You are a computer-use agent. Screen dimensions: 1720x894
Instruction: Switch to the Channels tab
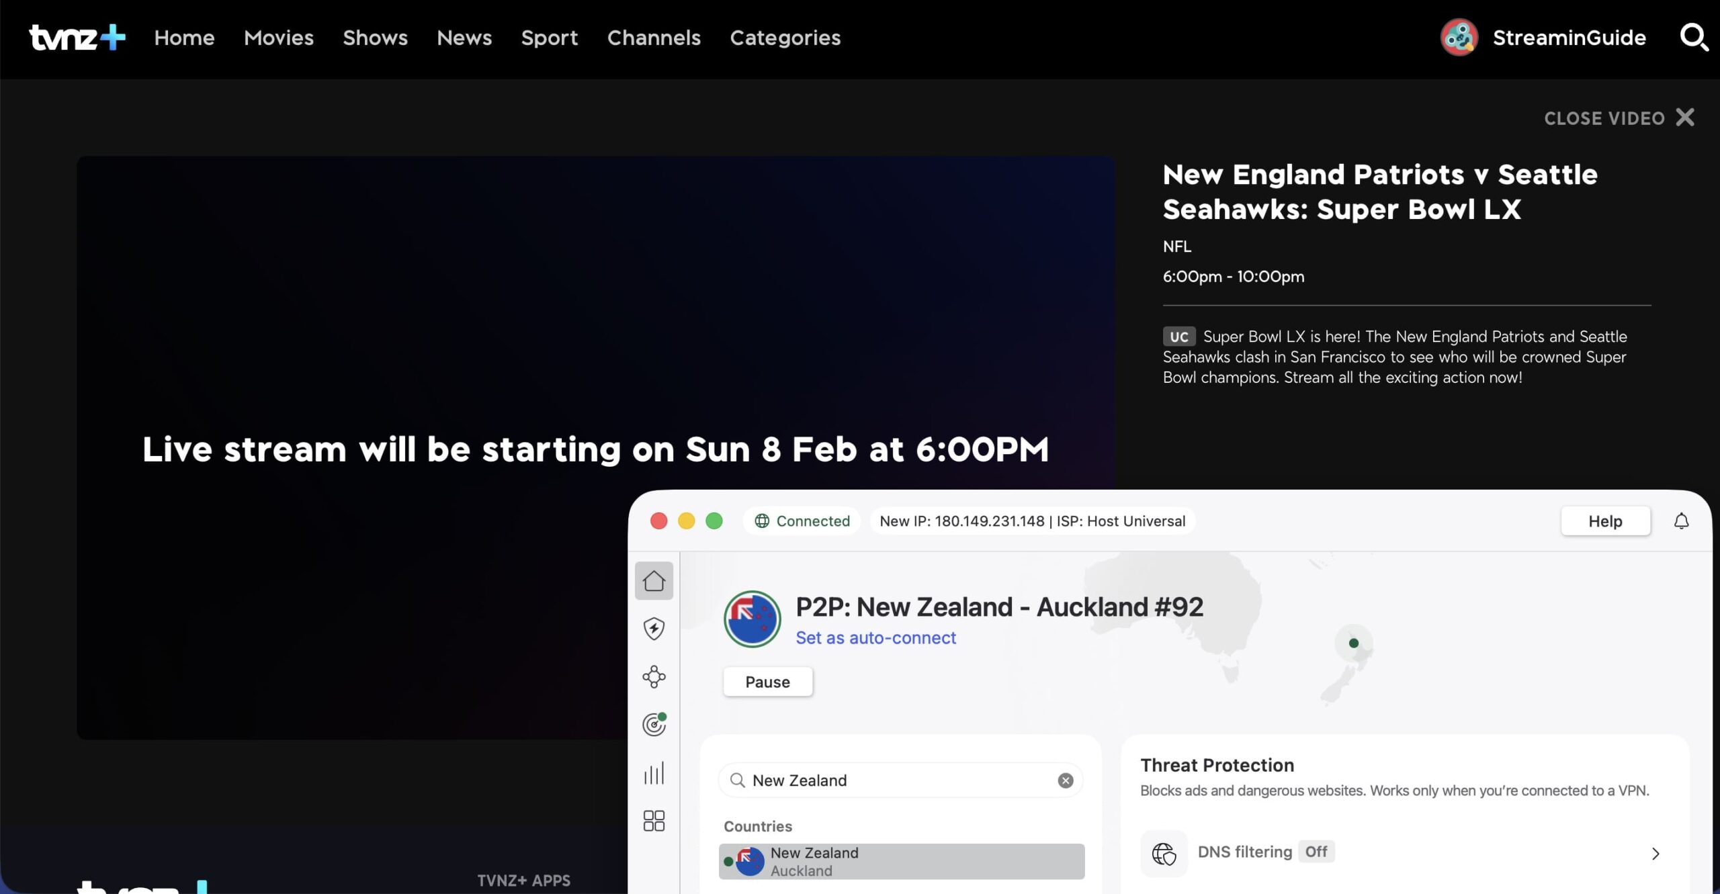tap(654, 38)
